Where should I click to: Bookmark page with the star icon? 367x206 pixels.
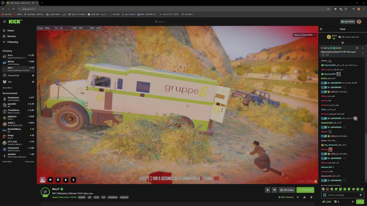(x=328, y=9)
